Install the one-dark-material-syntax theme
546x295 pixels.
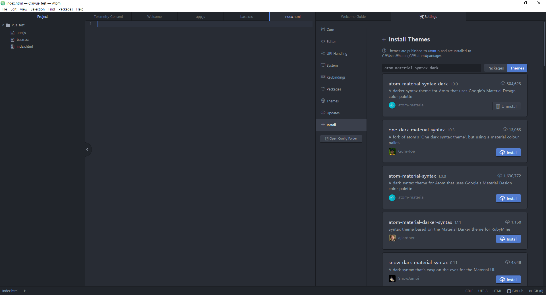pos(508,153)
